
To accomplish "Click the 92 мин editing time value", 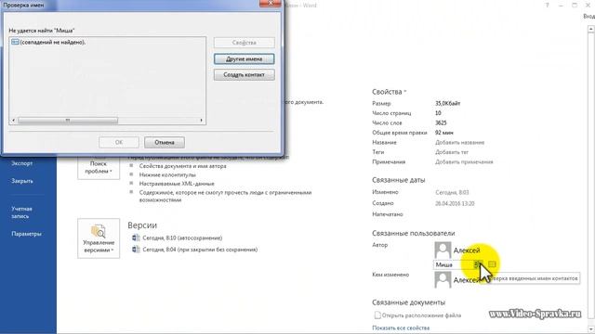I will 444,133.
